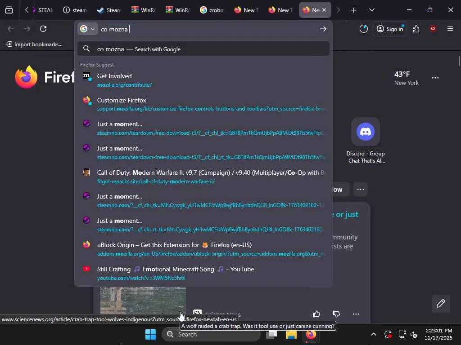Open the circular timer icon in the toolbar

click(364, 29)
